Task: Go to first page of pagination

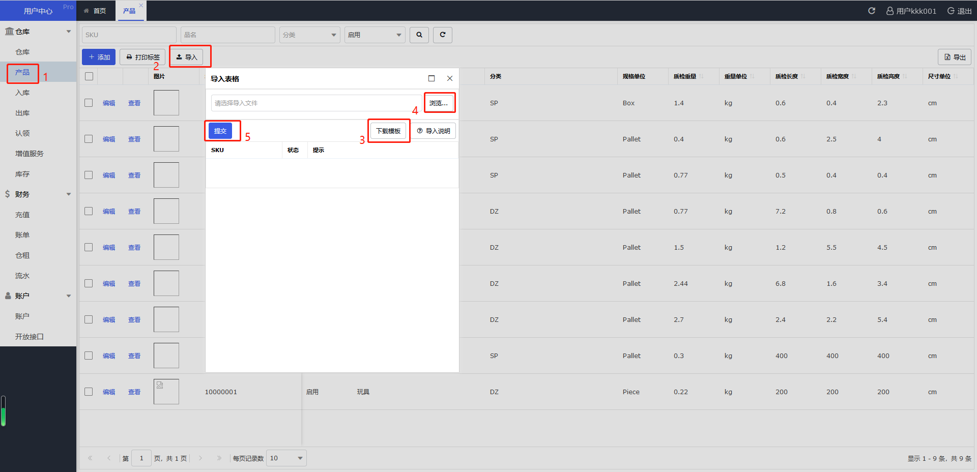Action: click(x=90, y=458)
